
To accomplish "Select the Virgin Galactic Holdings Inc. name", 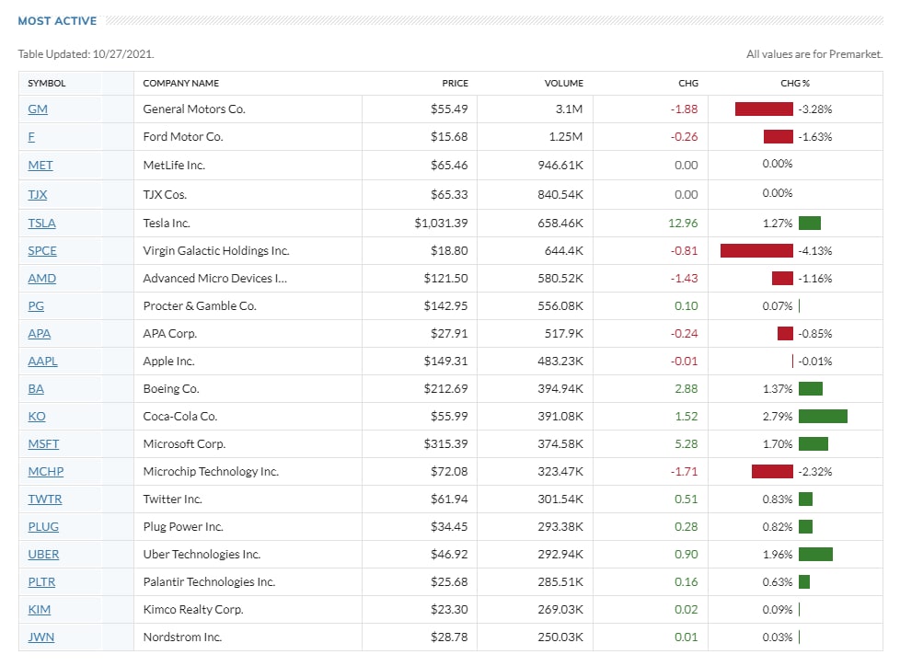I will point(216,251).
